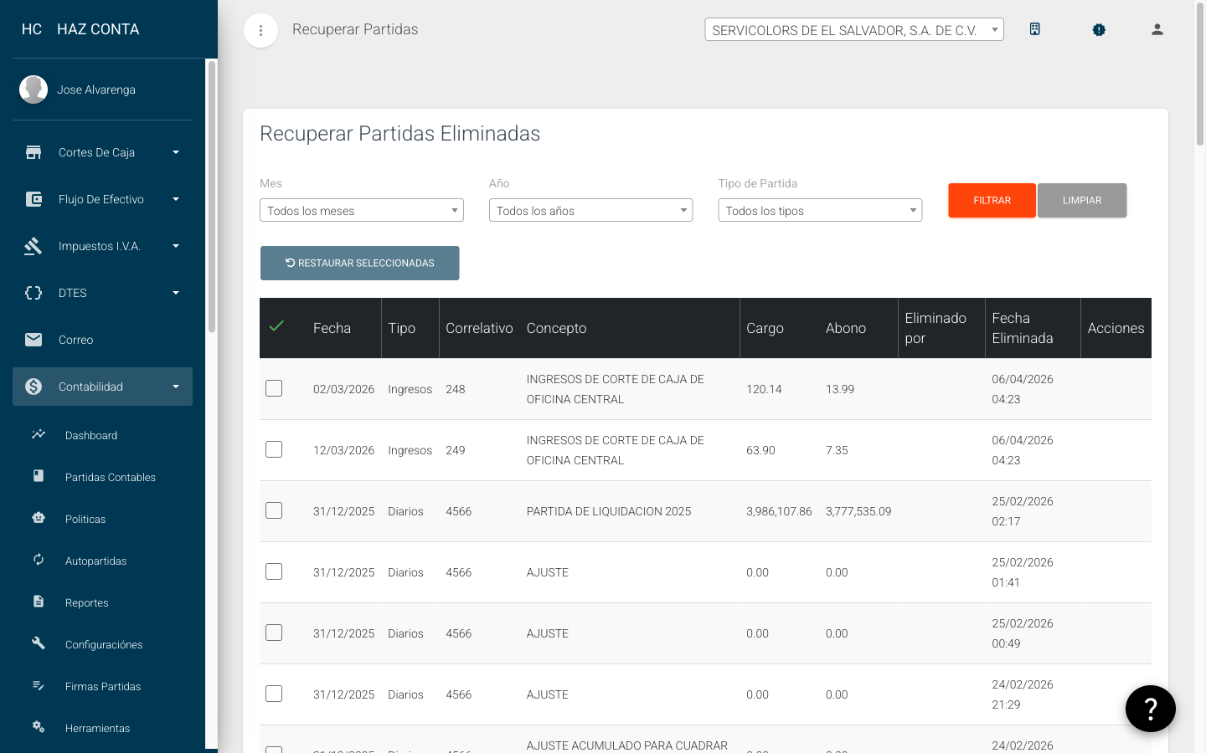Tick the AJUSTE row eliminated at 01:41
1206x753 pixels.
click(x=274, y=571)
